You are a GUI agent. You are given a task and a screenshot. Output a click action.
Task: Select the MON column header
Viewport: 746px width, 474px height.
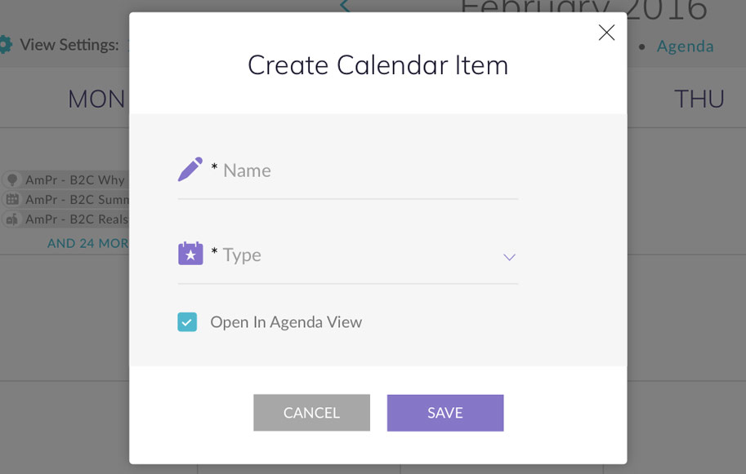[96, 100]
